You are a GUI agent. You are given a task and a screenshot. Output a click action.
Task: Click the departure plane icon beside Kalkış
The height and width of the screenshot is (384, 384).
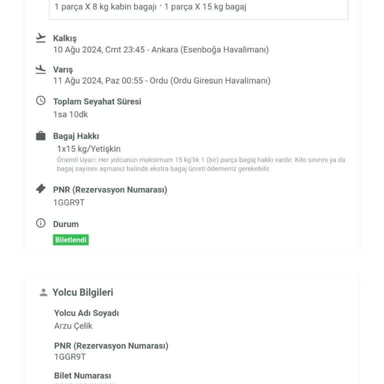40,38
